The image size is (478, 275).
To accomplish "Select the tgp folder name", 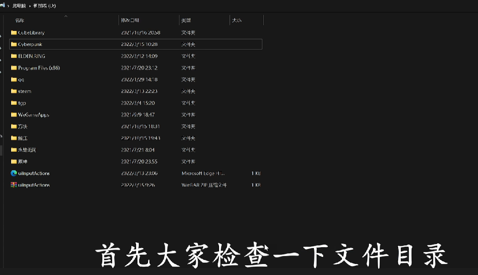I will pos(22,103).
